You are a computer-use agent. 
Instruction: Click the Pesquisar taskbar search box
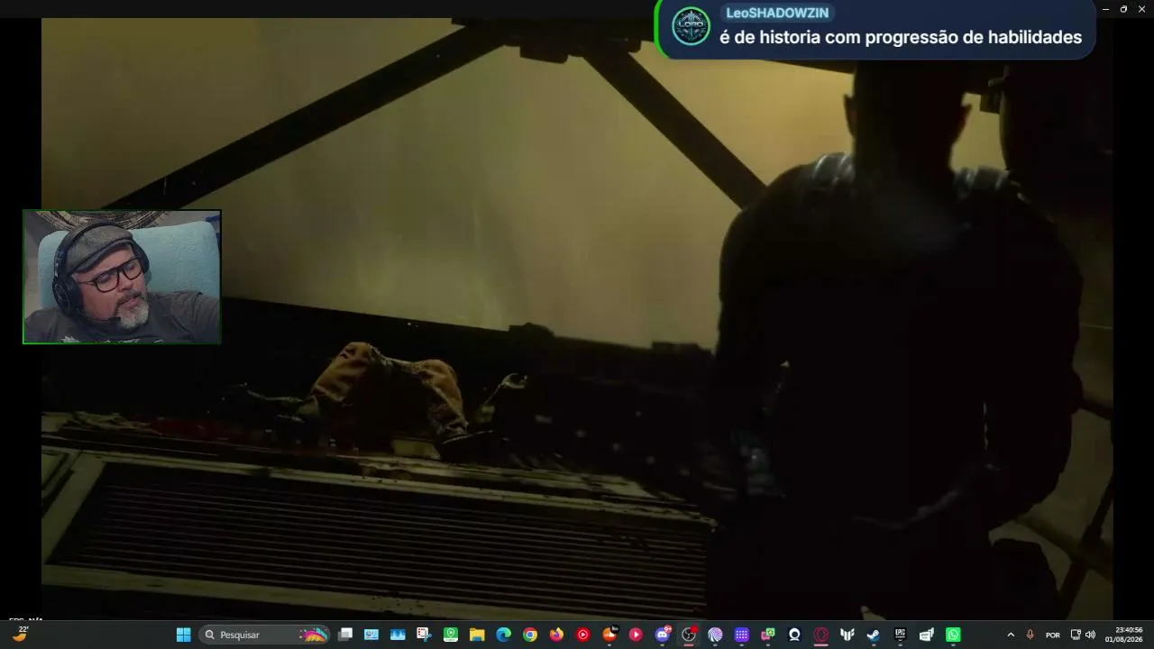pos(263,635)
